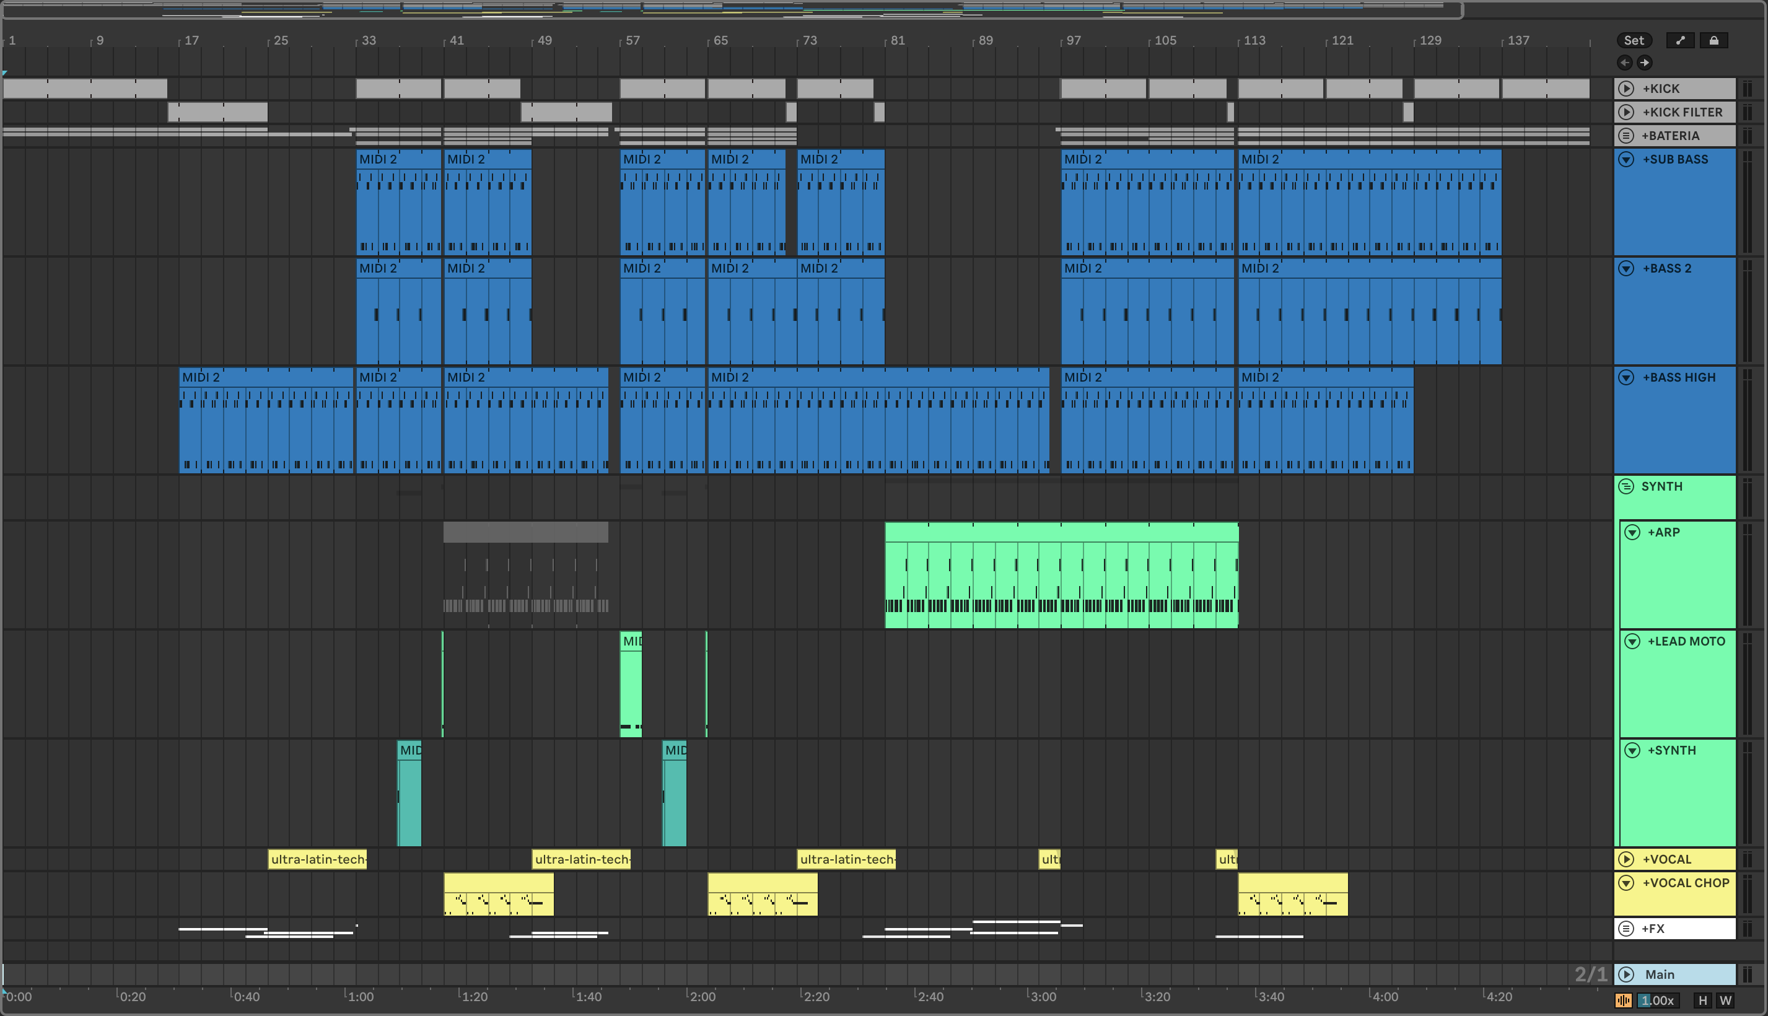
Task: Click the +KICK track unfold icon
Action: tap(1626, 89)
